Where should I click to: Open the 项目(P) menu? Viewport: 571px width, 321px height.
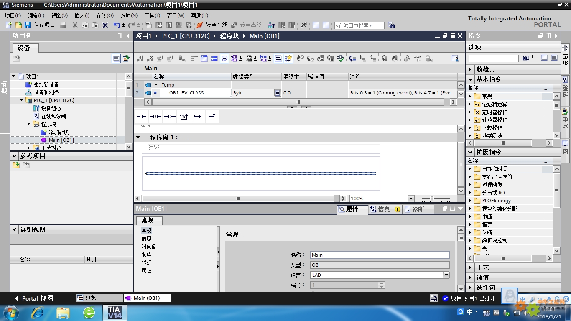pos(13,15)
